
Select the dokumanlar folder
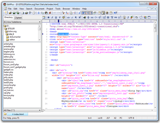(15, 37)
